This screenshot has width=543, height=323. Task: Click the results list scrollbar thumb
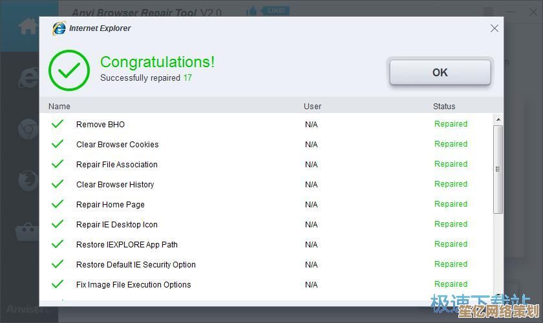(498, 169)
